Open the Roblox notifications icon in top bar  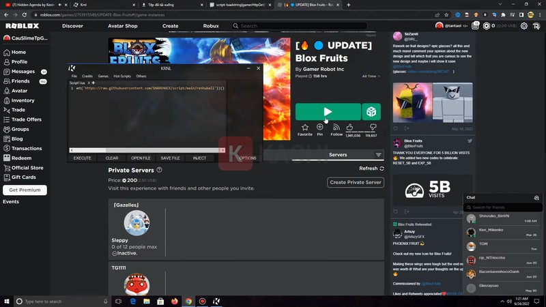tap(475, 26)
